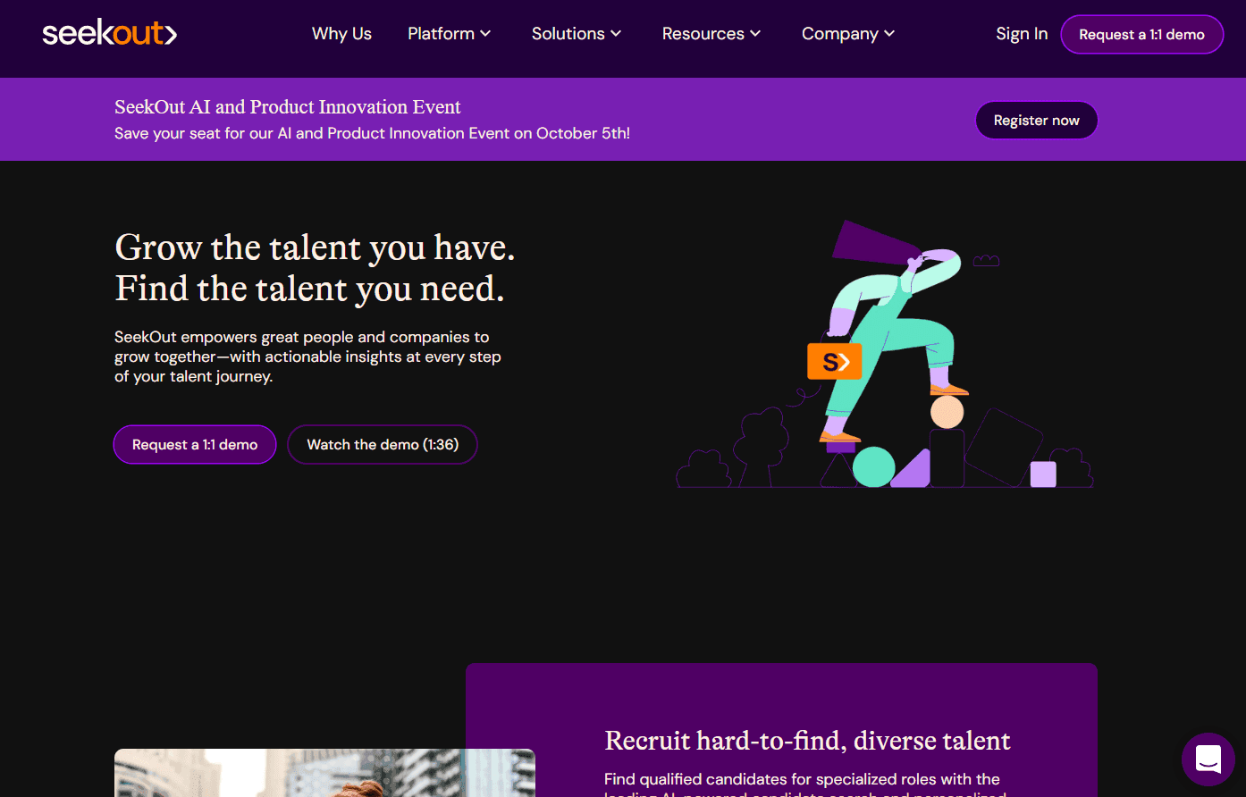Open the Why Us page

click(341, 34)
